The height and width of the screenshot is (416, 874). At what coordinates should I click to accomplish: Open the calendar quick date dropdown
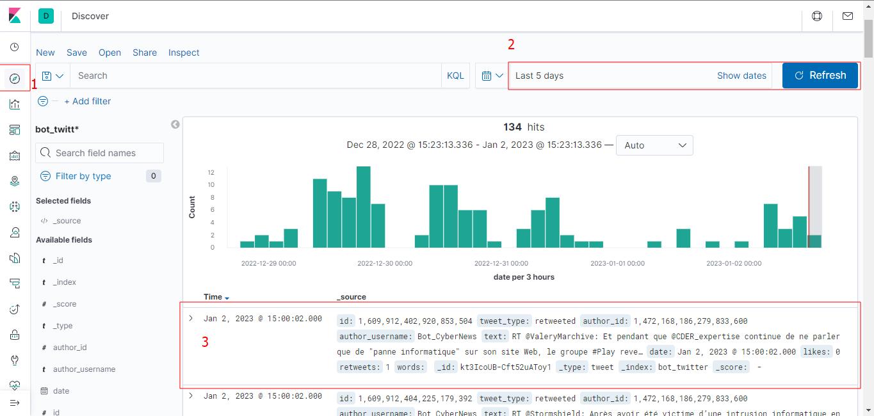pyautogui.click(x=492, y=76)
